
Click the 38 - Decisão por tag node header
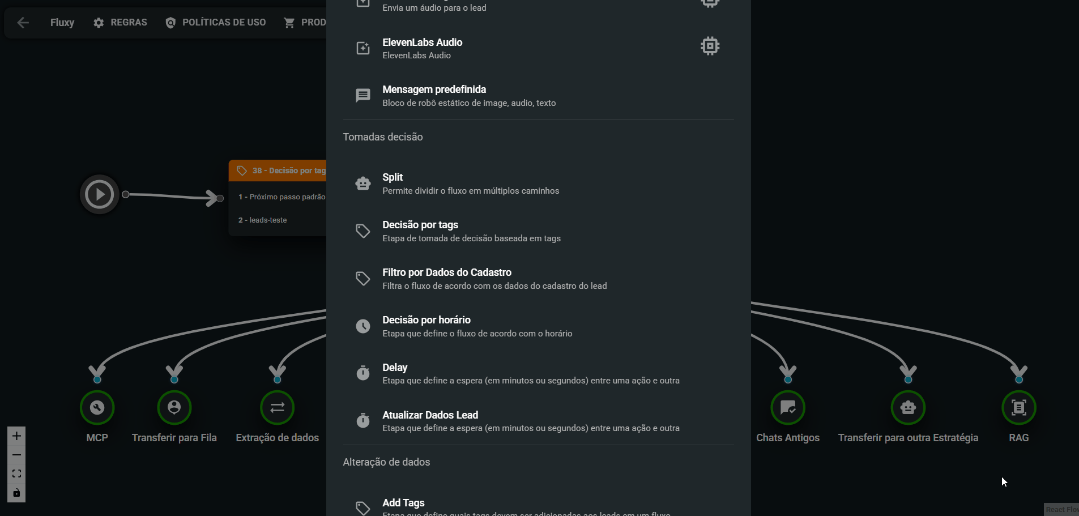[x=278, y=170]
